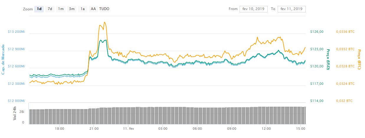Click the 15:00 time axis label
Screen dimensions: 365x138
click(300, 129)
